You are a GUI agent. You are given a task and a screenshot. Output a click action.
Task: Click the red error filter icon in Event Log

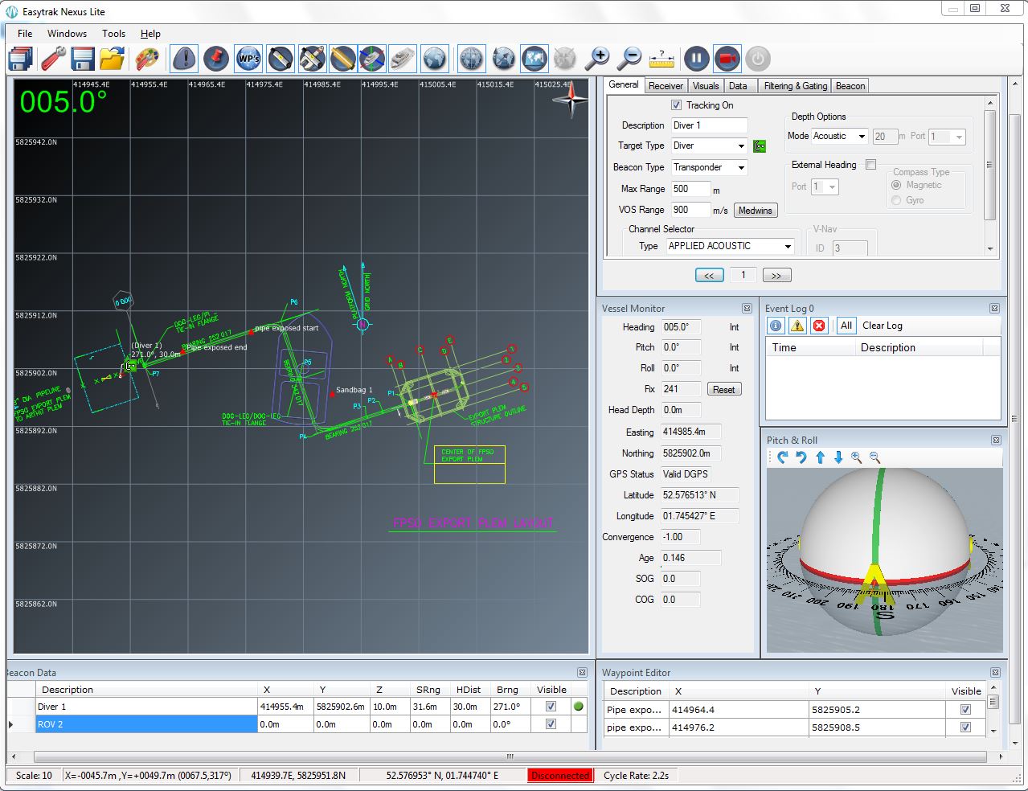pyautogui.click(x=818, y=326)
